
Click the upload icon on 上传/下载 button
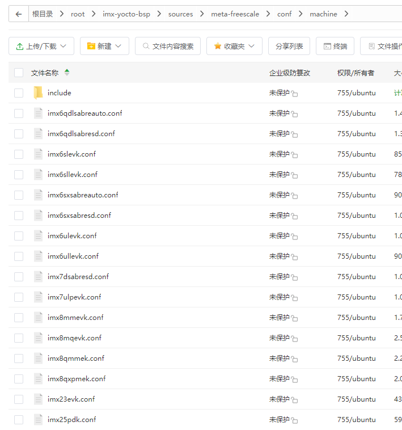pyautogui.click(x=20, y=47)
